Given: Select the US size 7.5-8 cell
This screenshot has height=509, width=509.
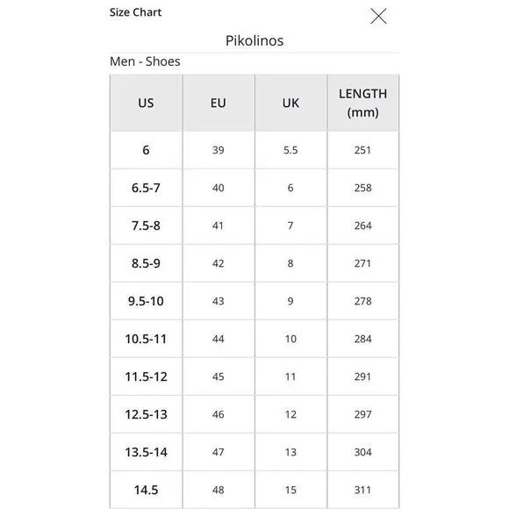Looking at the screenshot, I should click(x=146, y=226).
